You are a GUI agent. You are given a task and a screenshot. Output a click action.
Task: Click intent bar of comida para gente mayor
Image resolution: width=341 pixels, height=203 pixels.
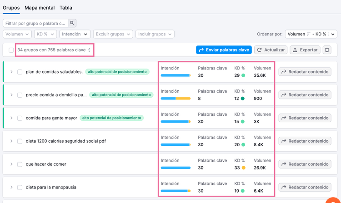176,122
